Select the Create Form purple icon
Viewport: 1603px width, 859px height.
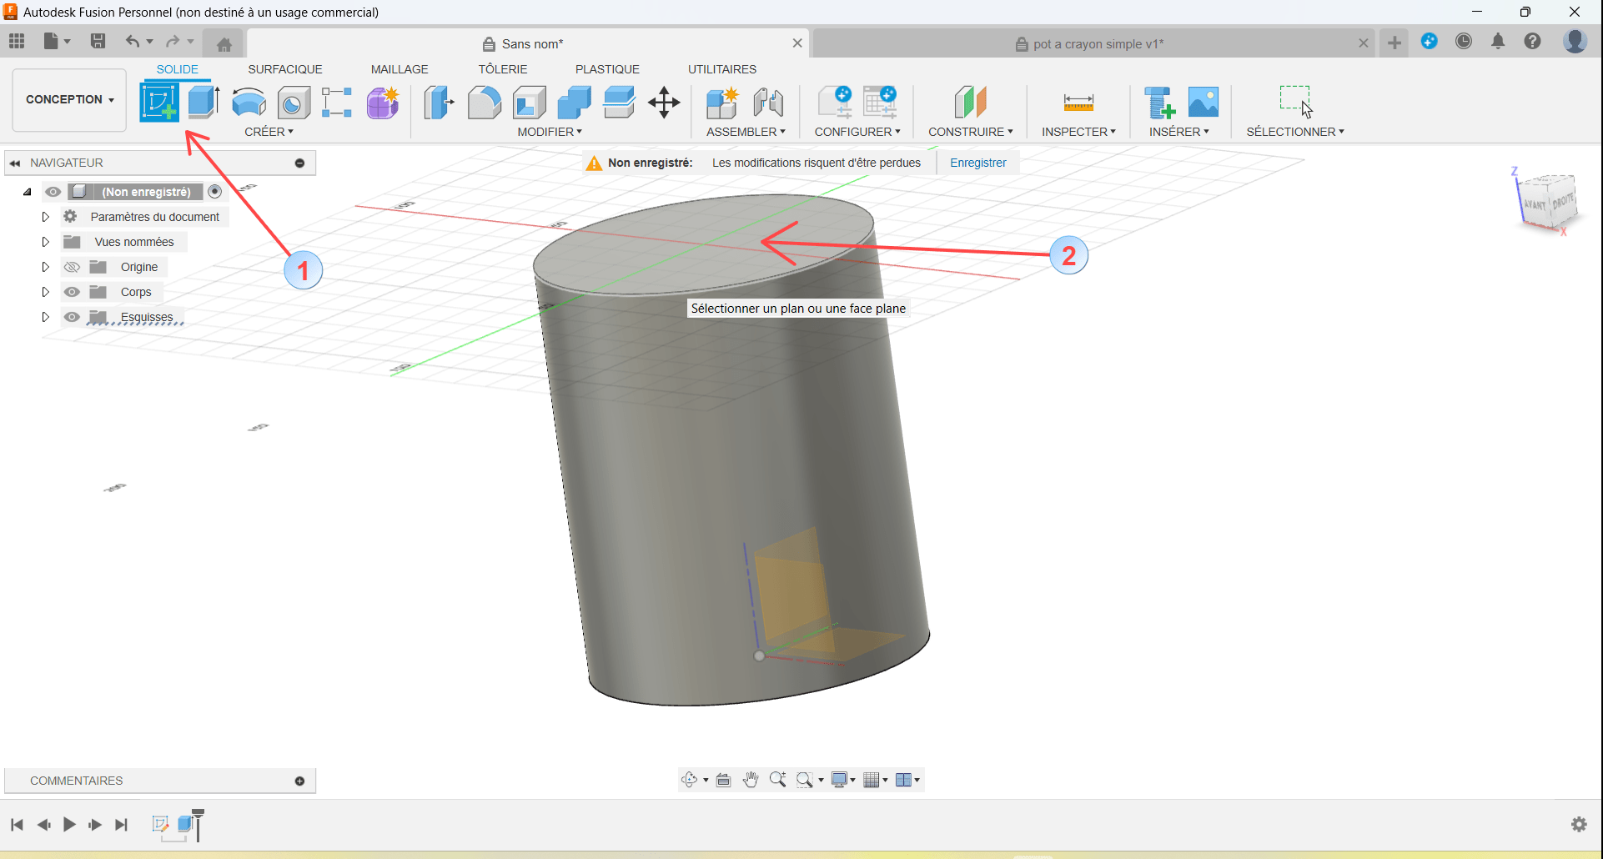click(383, 103)
